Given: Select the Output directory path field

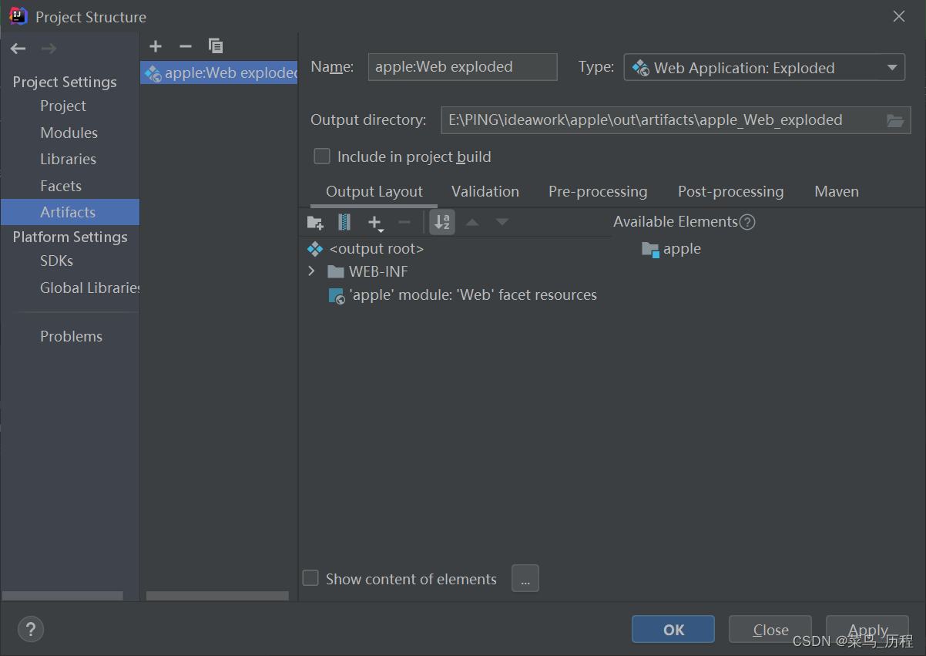Looking at the screenshot, I should [x=663, y=120].
